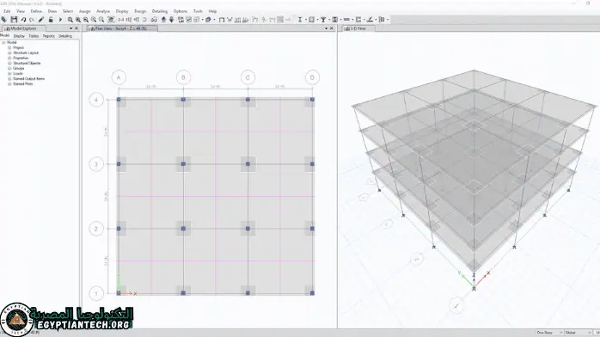Screen dimensions: 600x337
Task: Click grid bubble D in plan view
Action: click(312, 77)
